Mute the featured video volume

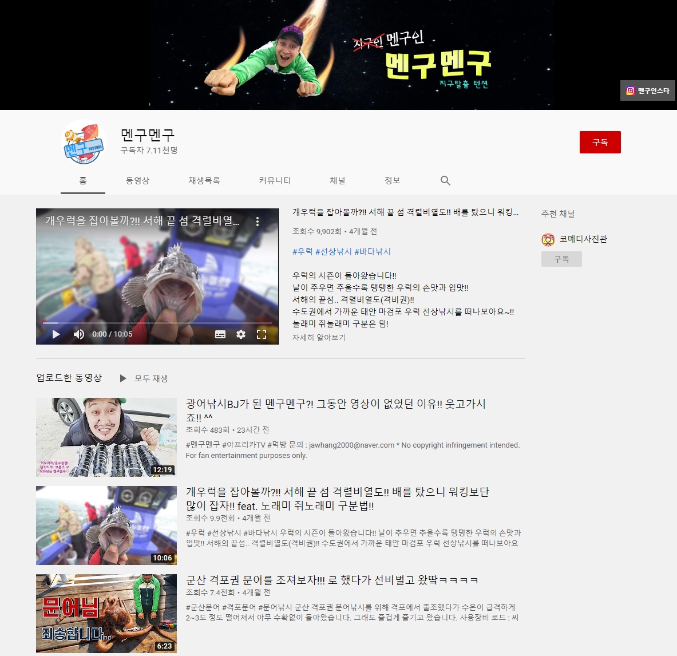coord(79,334)
